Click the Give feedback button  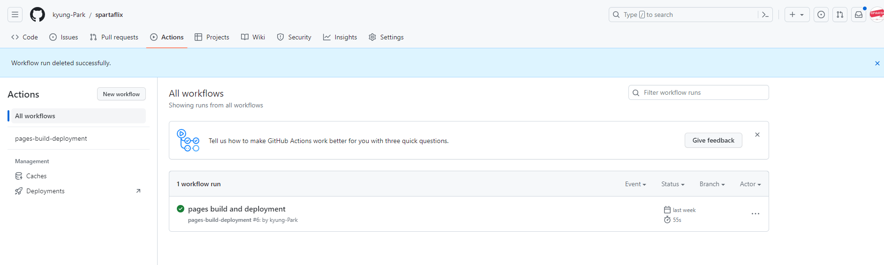pos(713,140)
